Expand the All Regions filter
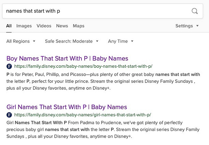The height and width of the screenshot is (145, 209). [x=21, y=41]
